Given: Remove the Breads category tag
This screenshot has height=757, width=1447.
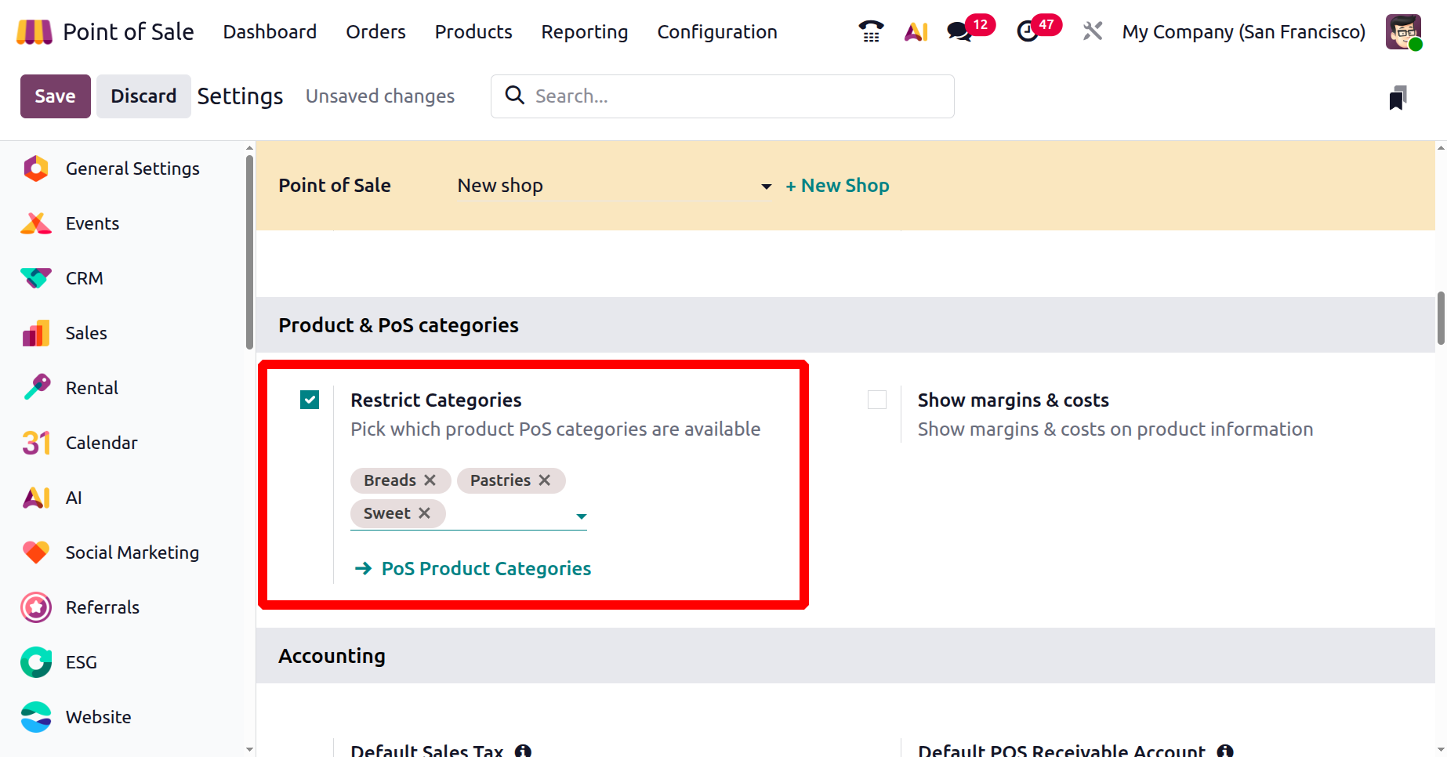Looking at the screenshot, I should click(430, 480).
